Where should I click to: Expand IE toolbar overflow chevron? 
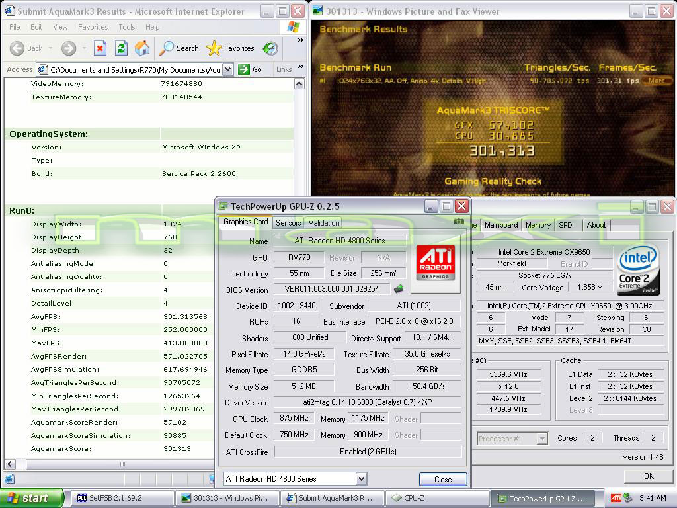[x=301, y=40]
